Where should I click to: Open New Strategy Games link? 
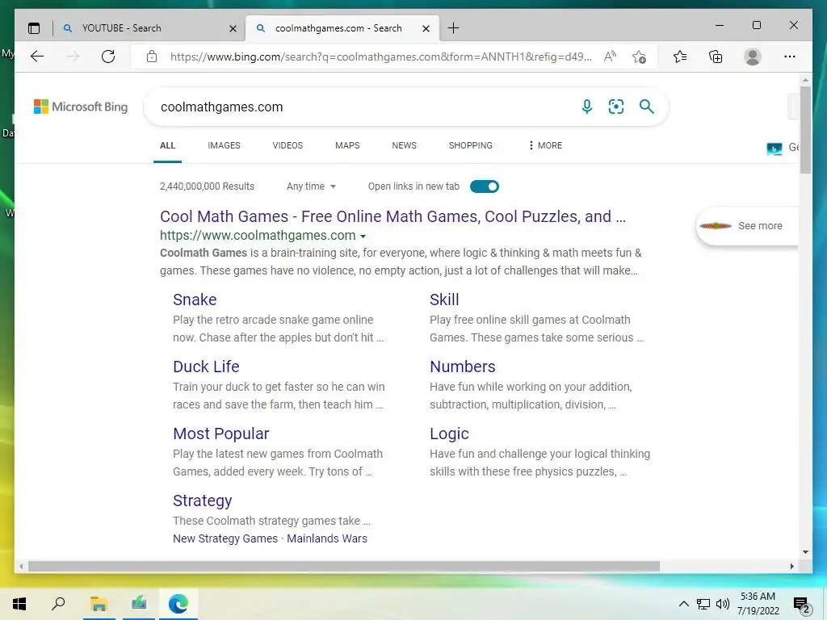tap(225, 538)
